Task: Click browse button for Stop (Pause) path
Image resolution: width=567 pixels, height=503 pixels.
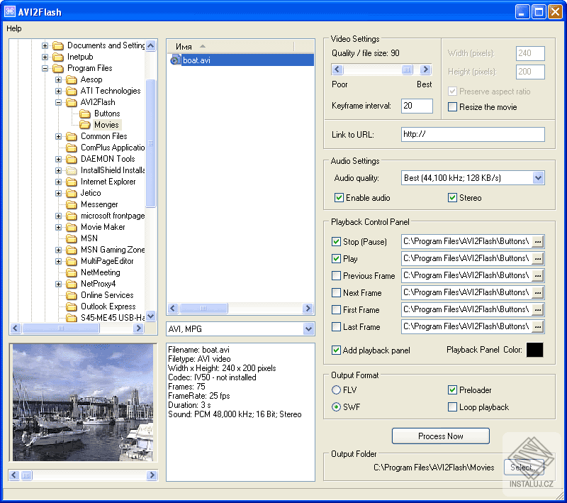Action: pos(538,242)
